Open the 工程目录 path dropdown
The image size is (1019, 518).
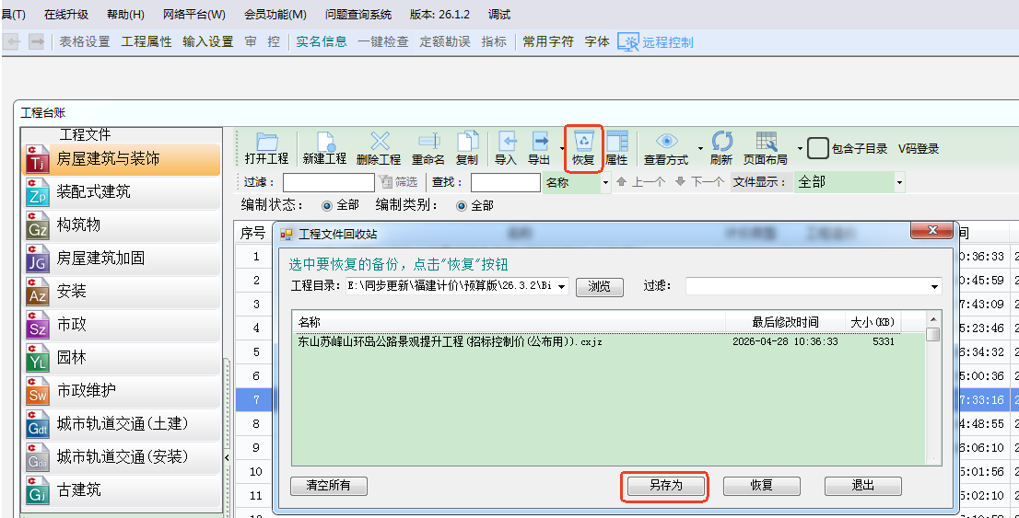pos(562,286)
